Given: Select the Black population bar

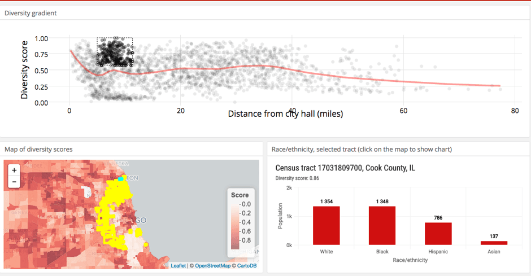Looking at the screenshot, I should coord(382,225).
